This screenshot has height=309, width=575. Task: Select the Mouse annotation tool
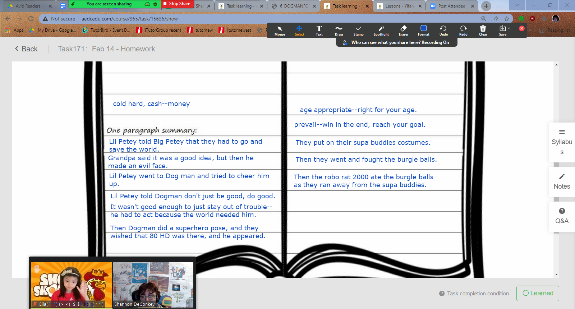(280, 31)
